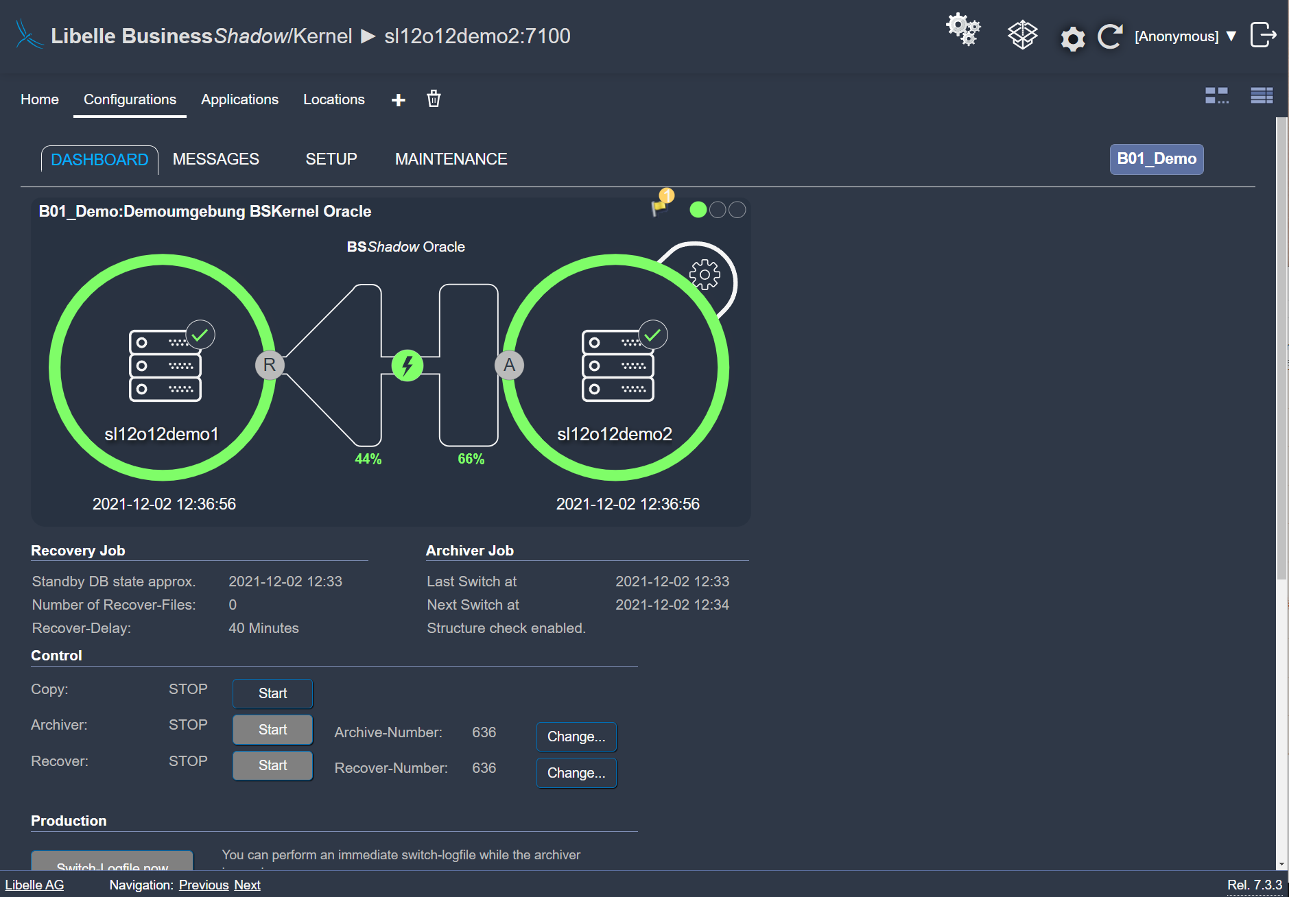Click the gear icon on sl12o12demo2 circle
The height and width of the screenshot is (897, 1289).
pos(705,275)
